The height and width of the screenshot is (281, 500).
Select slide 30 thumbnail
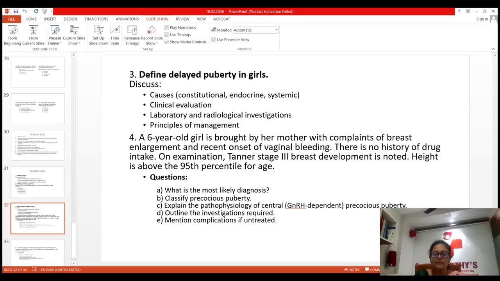(x=37, y=145)
